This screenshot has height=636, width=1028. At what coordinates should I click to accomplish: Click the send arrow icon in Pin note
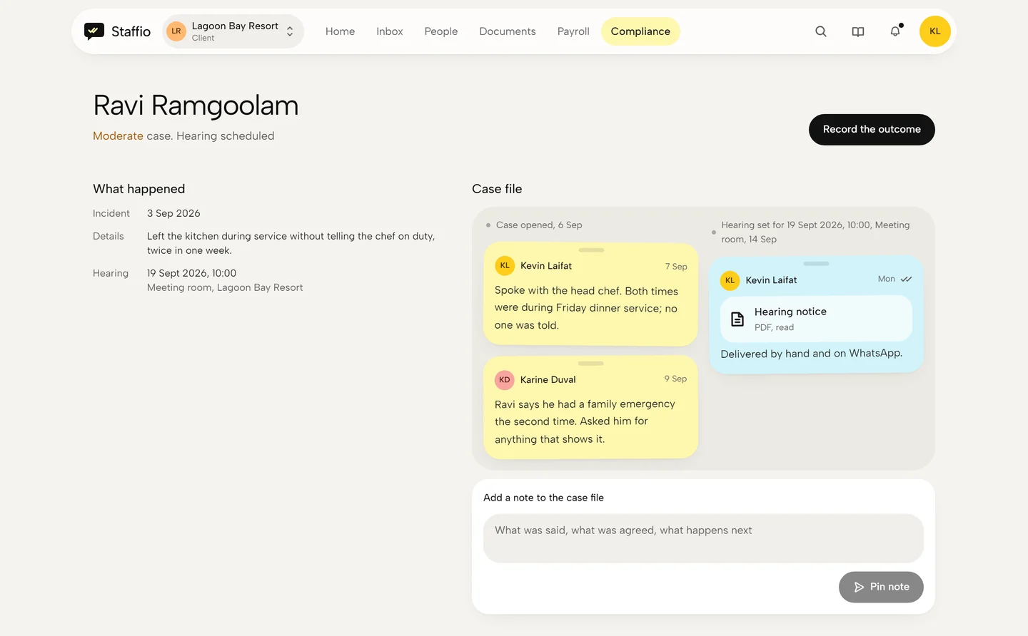tap(860, 587)
